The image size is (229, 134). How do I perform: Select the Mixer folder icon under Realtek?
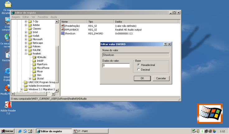click(34, 72)
